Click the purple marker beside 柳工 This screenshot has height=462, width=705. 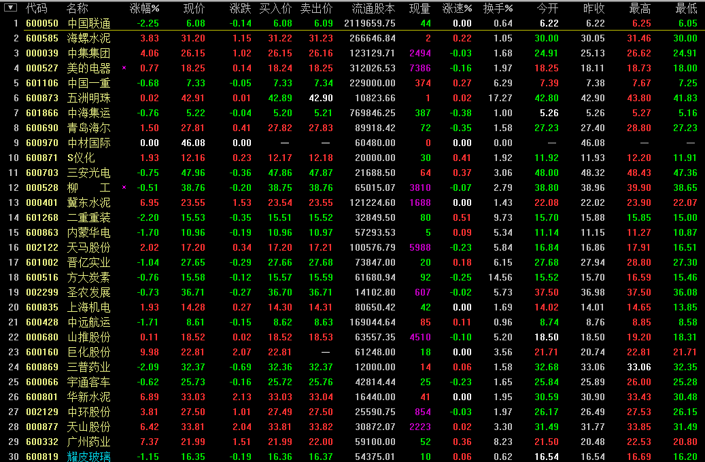pyautogui.click(x=124, y=188)
